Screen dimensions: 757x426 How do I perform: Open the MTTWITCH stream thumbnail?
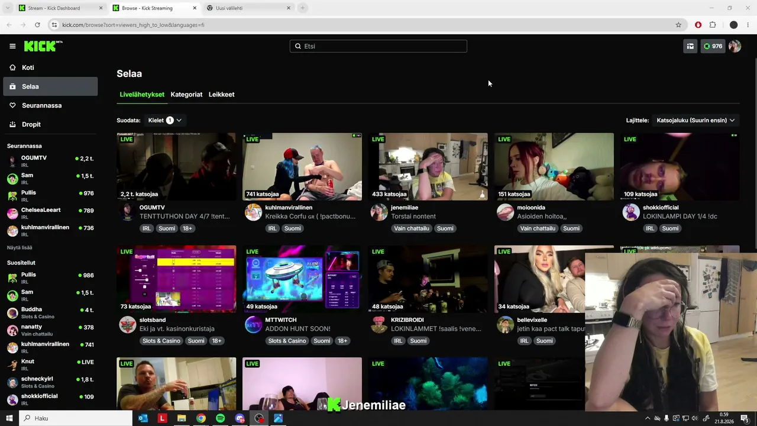[302, 279]
